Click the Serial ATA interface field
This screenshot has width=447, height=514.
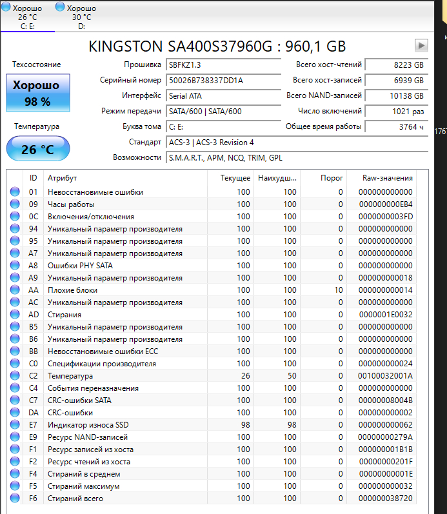click(223, 95)
